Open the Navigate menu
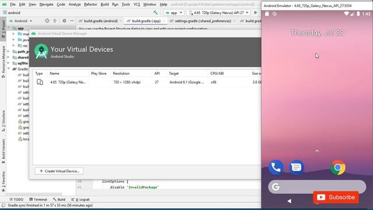The height and width of the screenshot is (210, 373). pyautogui.click(x=47, y=4)
